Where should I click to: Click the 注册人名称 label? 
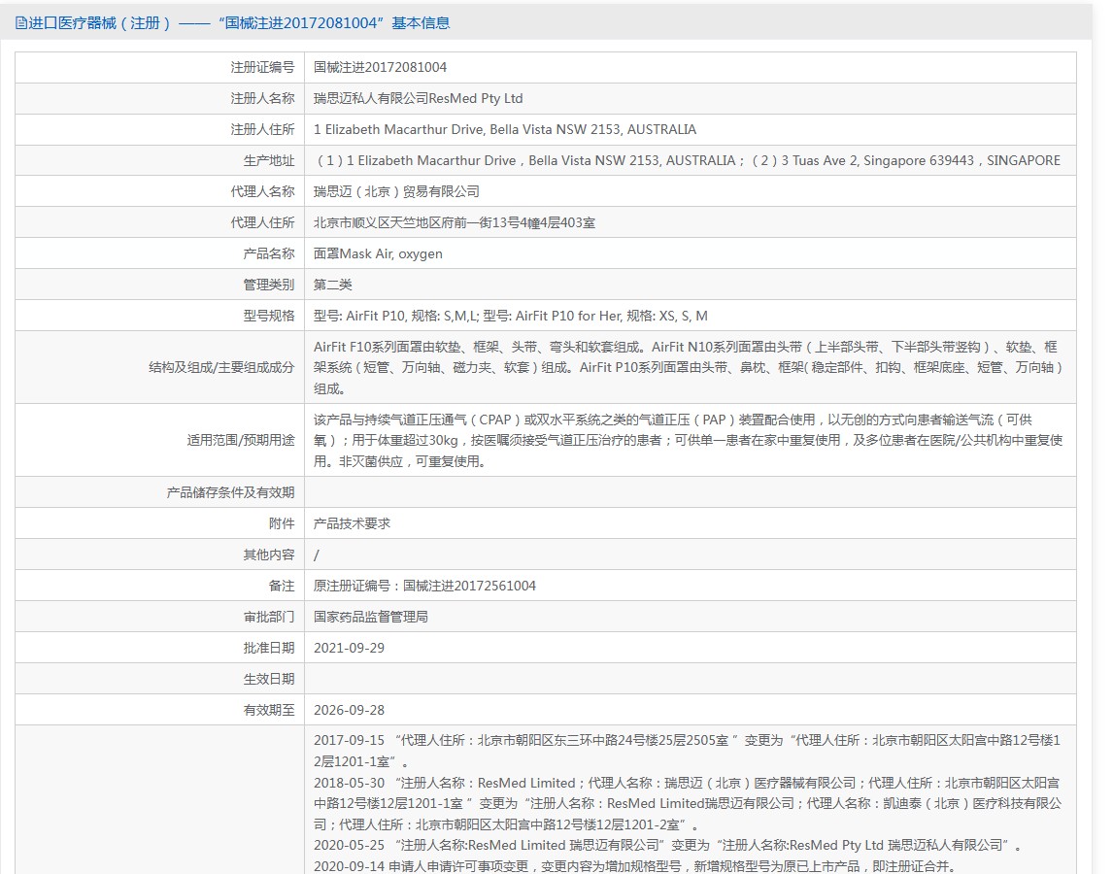pyautogui.click(x=262, y=99)
